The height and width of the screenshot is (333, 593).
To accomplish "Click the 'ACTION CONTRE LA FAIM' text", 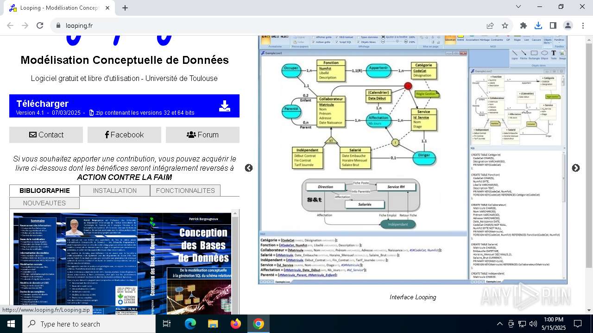I will [x=124, y=178].
